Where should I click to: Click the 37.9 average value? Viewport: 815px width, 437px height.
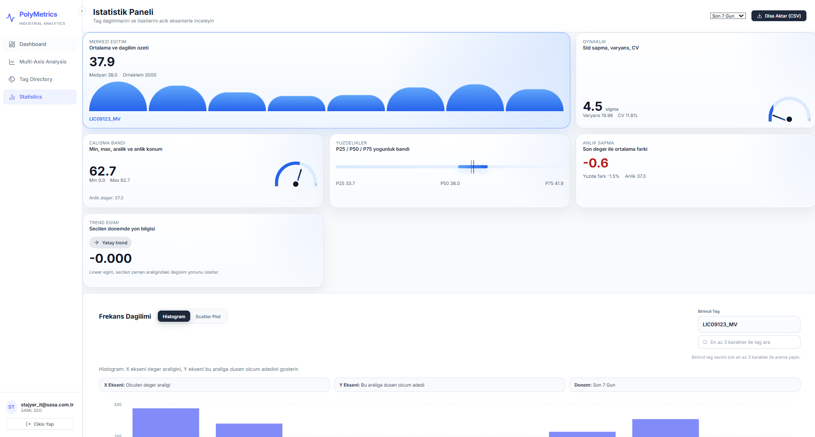102,62
